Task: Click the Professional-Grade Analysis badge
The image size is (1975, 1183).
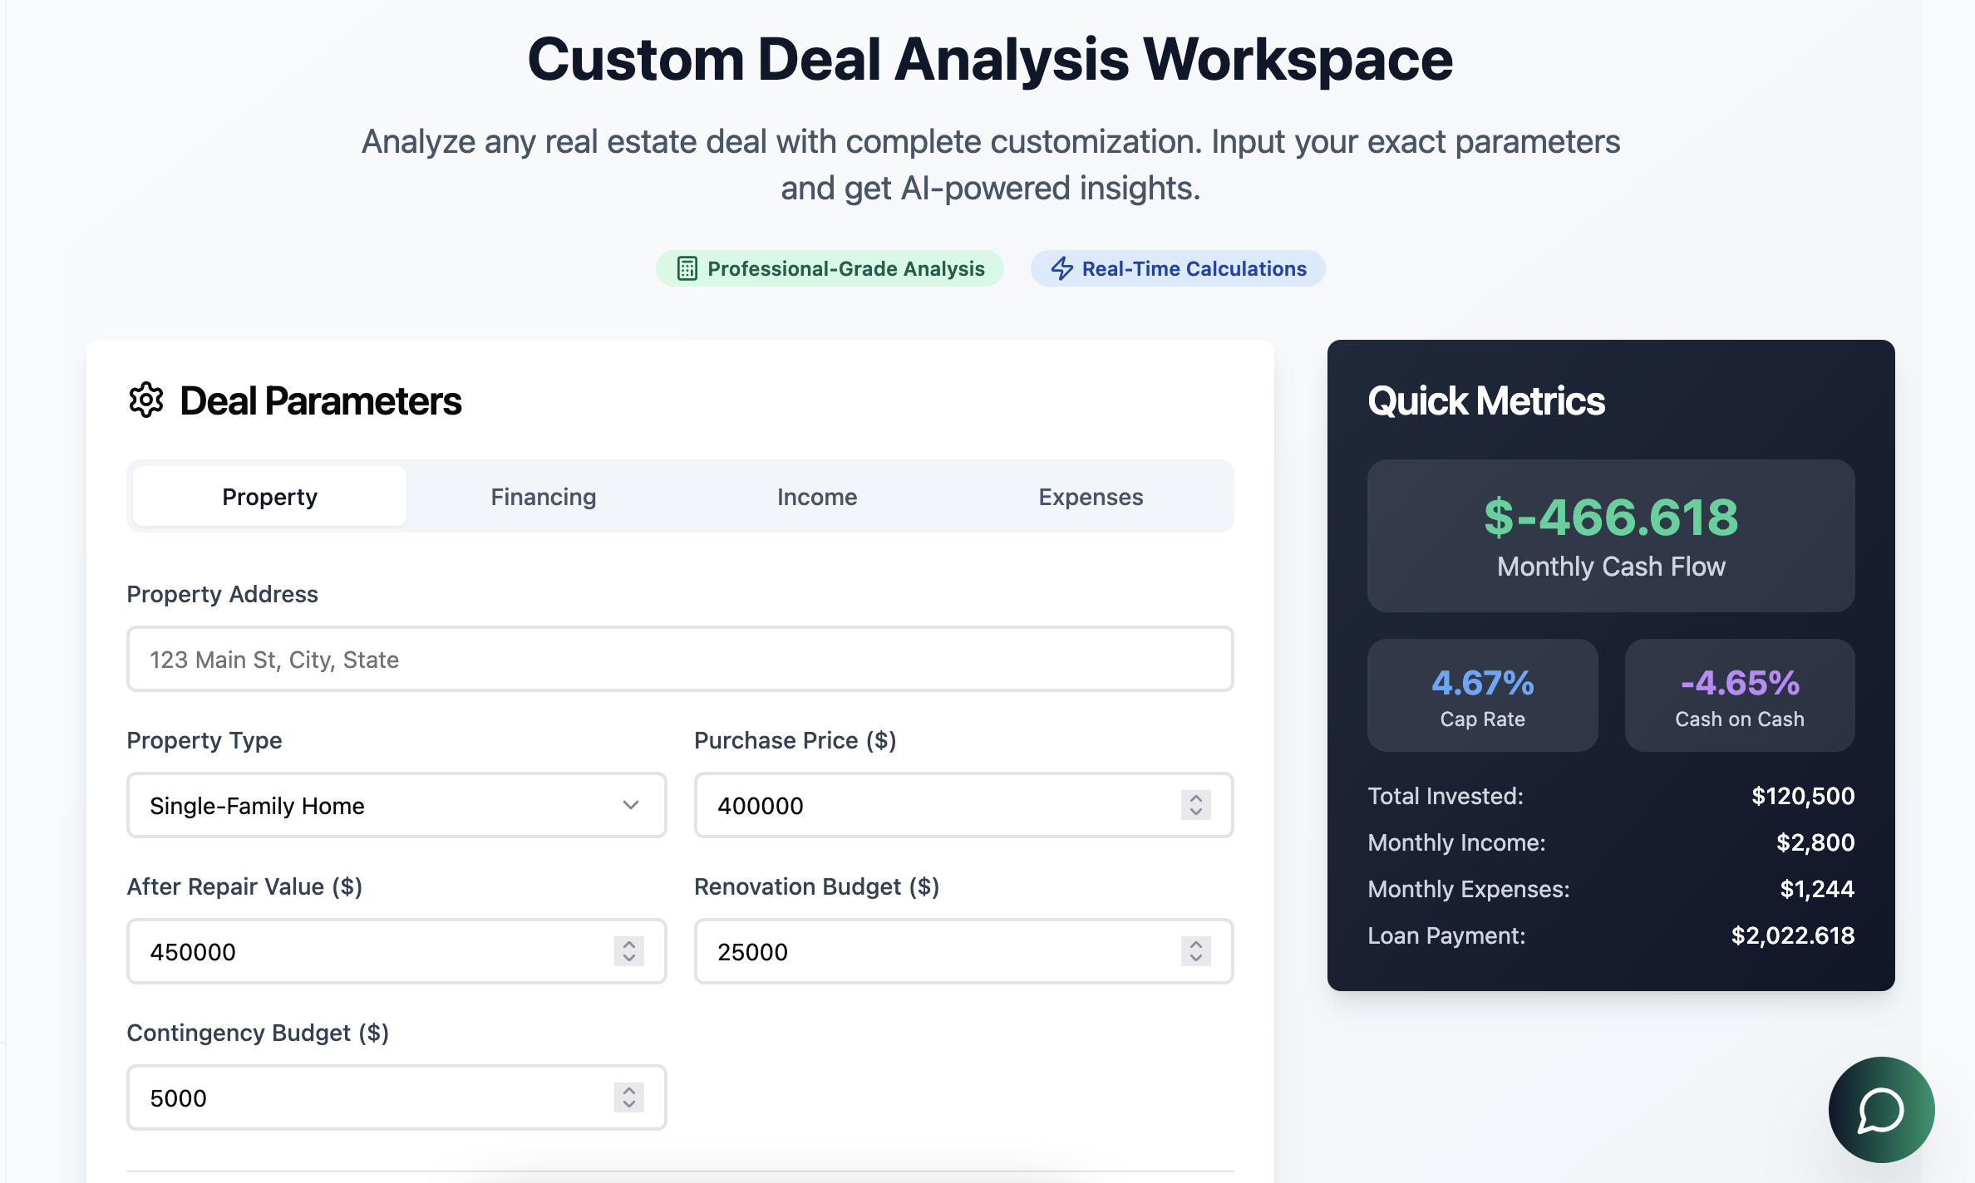Action: [830, 268]
